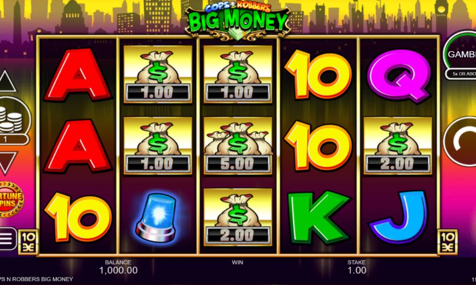
Task: Open the hamburger menu
Action: (7, 239)
